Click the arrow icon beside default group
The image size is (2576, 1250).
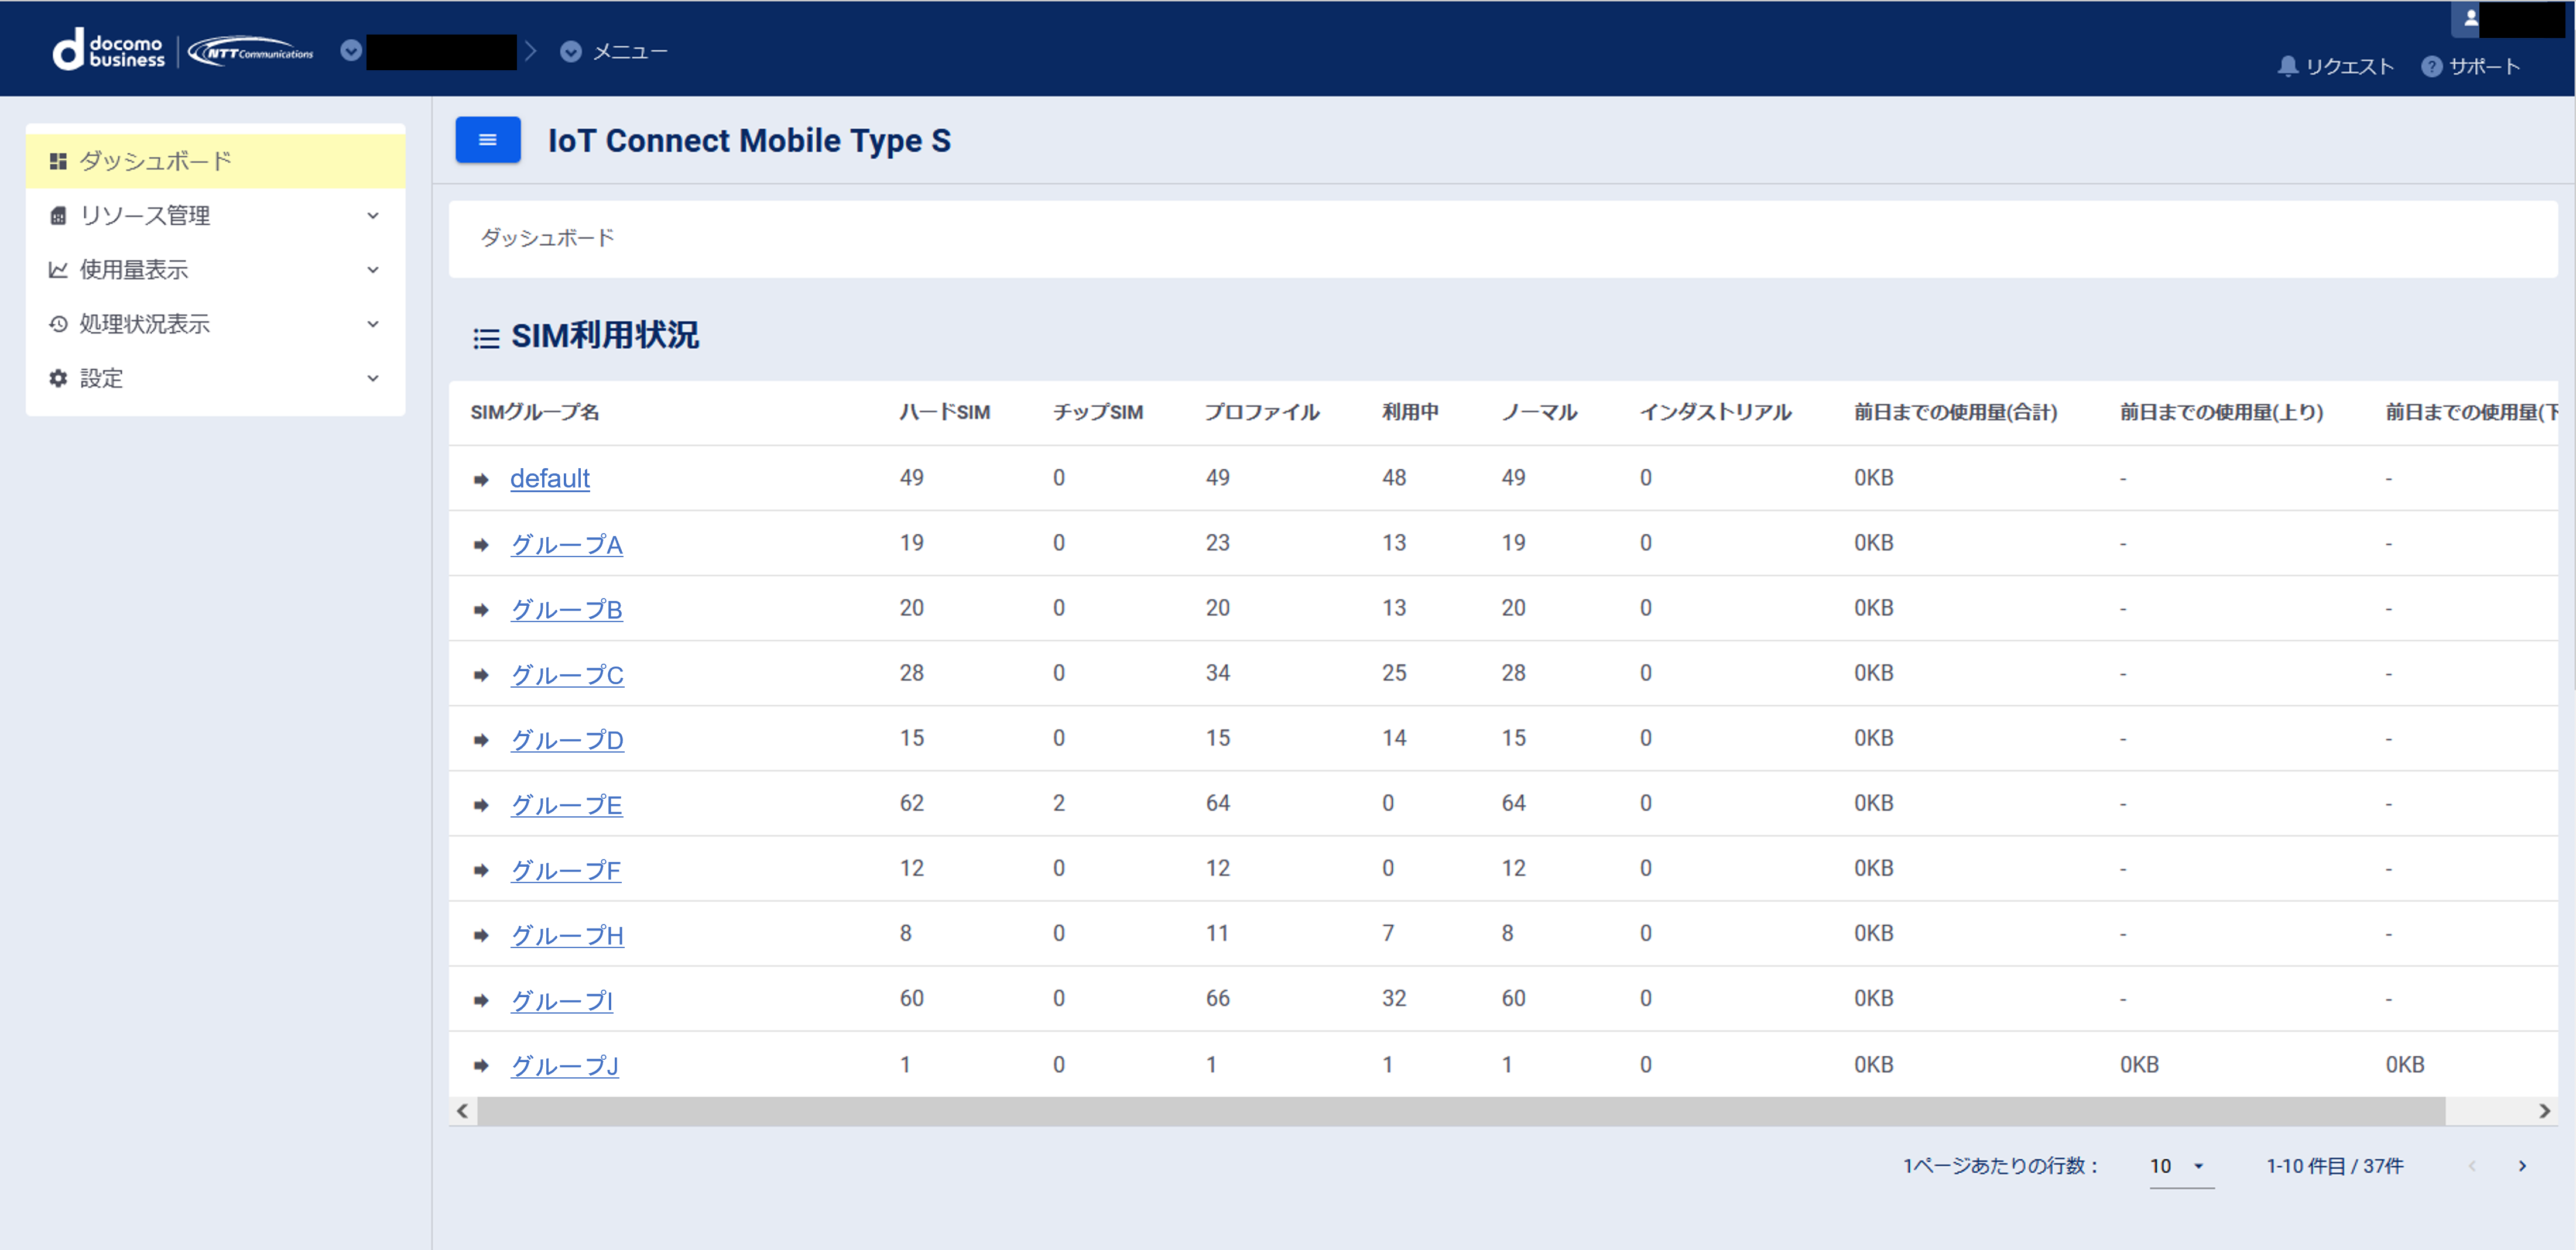tap(481, 480)
